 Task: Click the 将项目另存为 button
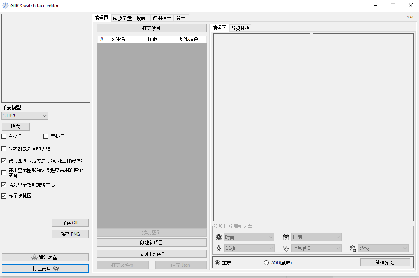(x=152, y=254)
